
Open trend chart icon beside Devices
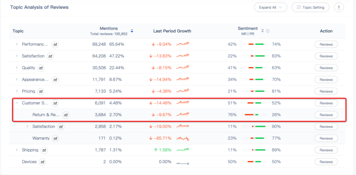tap(42, 162)
